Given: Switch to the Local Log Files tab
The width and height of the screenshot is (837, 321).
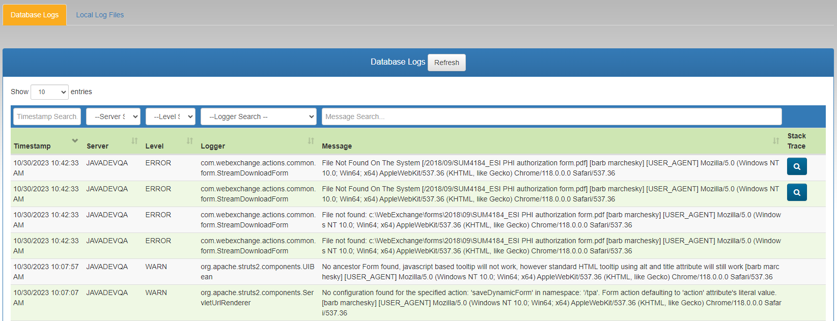Looking at the screenshot, I should point(100,15).
